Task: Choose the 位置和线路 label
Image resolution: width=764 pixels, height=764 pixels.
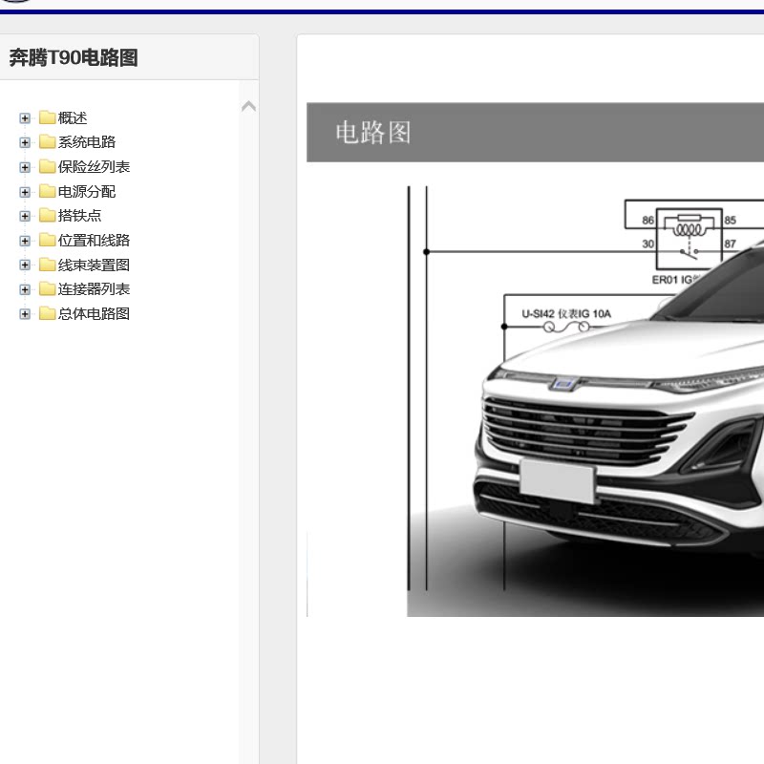Action: point(94,241)
